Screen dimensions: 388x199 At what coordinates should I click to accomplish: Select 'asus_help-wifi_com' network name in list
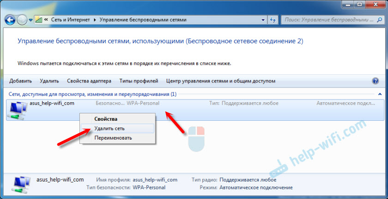[x=52, y=103]
